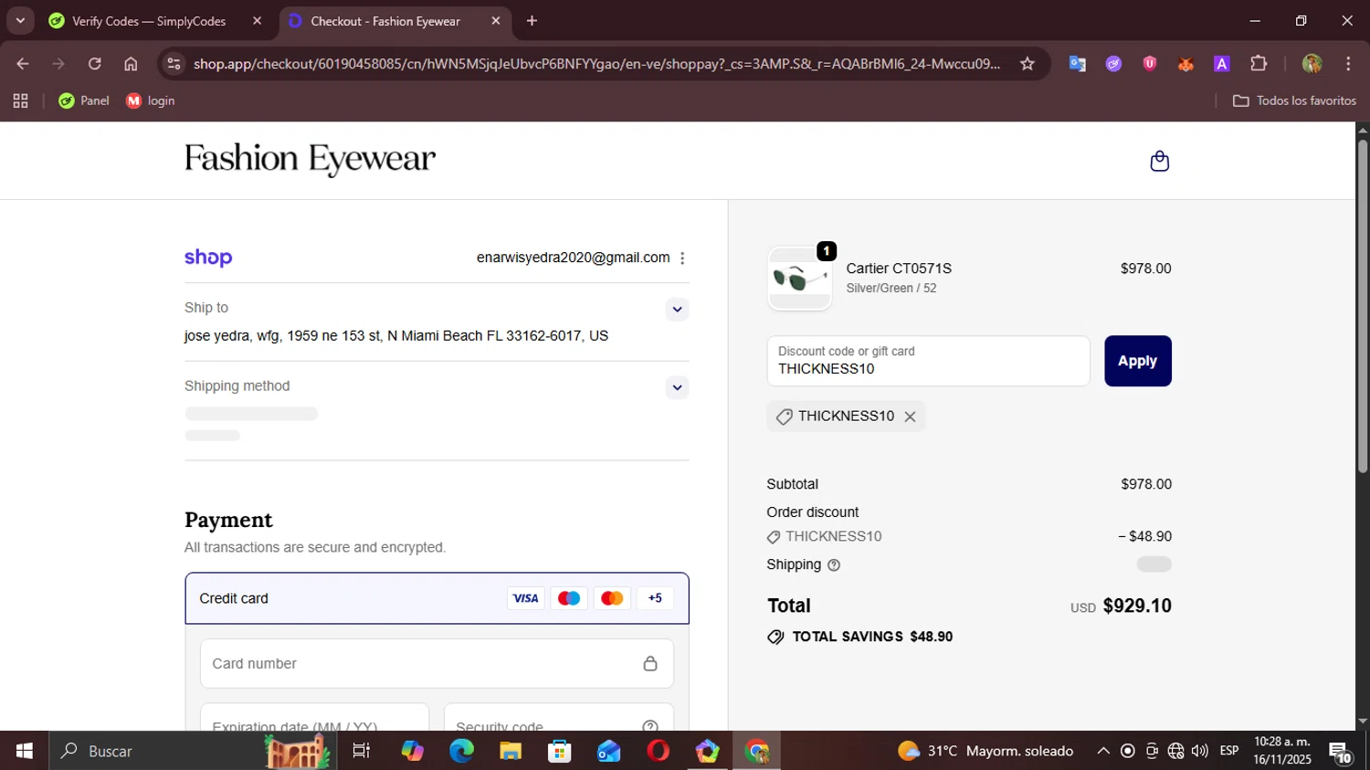Viewport: 1370px width, 770px height.
Task: Reload the current page
Action: (x=94, y=63)
